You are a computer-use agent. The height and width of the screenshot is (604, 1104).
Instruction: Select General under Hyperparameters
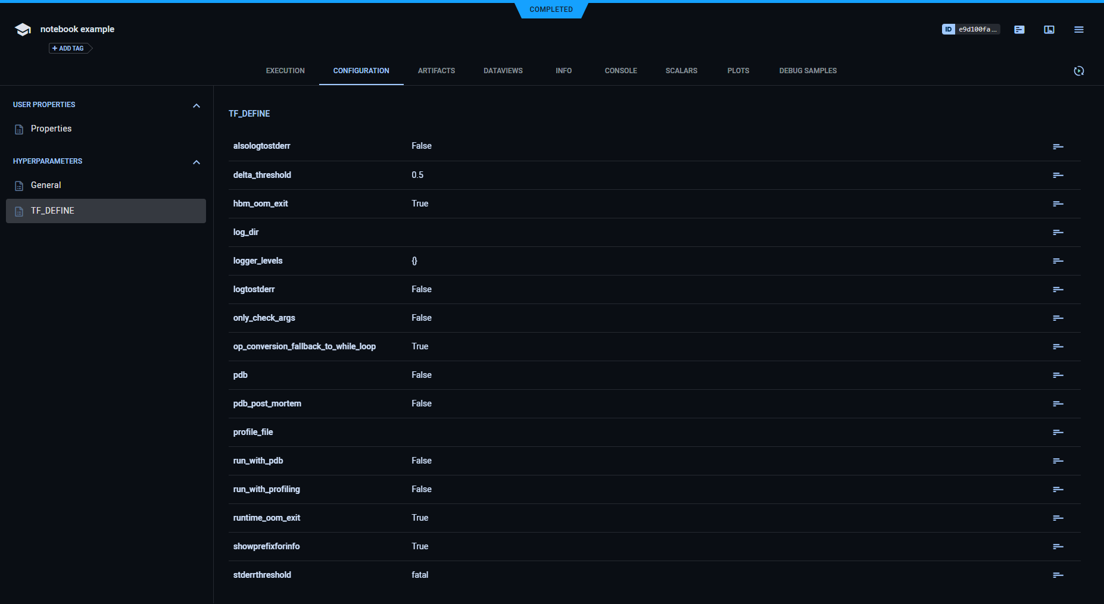pyautogui.click(x=46, y=185)
